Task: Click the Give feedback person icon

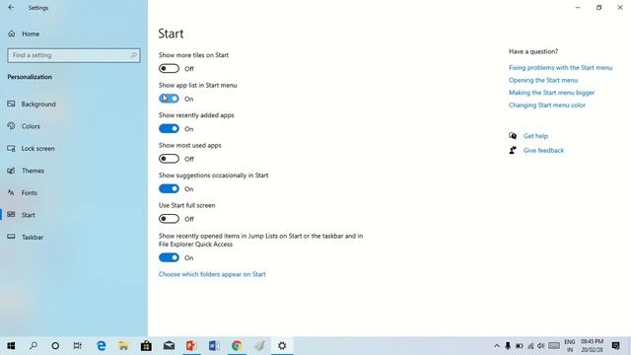Action: [513, 151]
